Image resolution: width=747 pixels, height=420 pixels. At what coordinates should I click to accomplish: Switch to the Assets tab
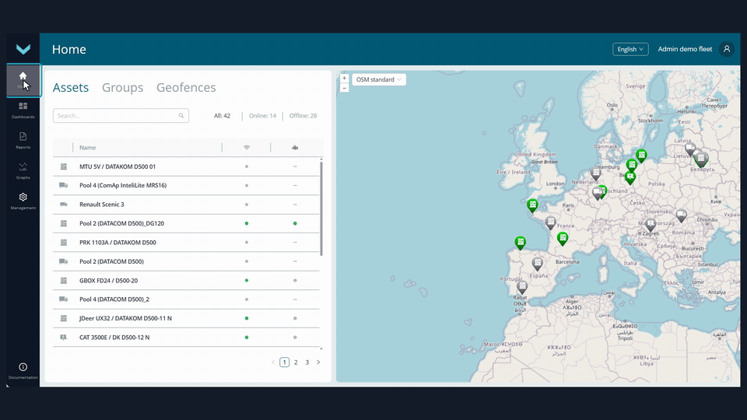[x=71, y=88]
